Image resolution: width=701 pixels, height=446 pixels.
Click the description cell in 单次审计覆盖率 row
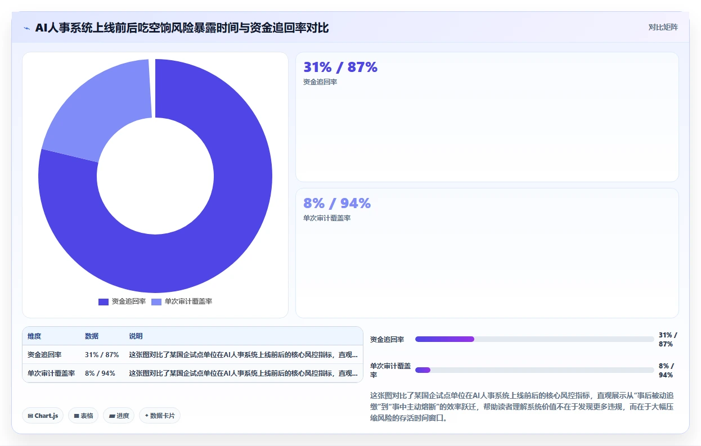243,373
